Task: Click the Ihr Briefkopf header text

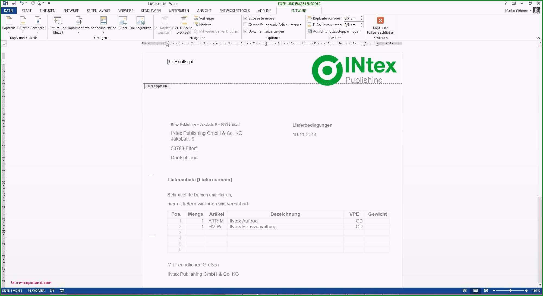Action: [x=181, y=62]
